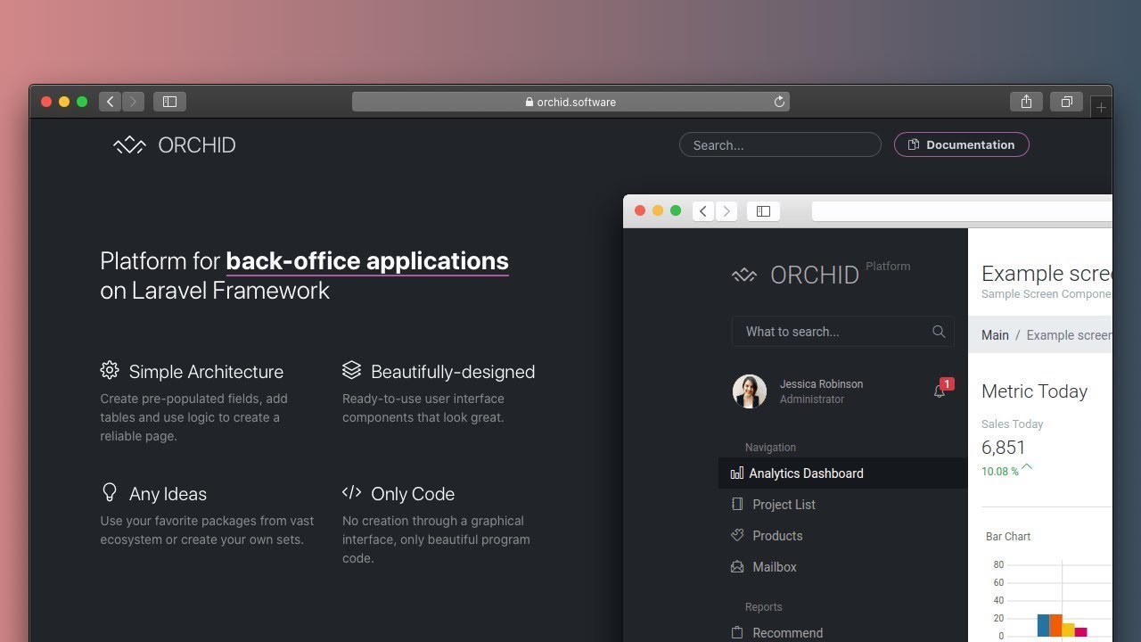Show all tabs overview in Safari

coord(1066,102)
